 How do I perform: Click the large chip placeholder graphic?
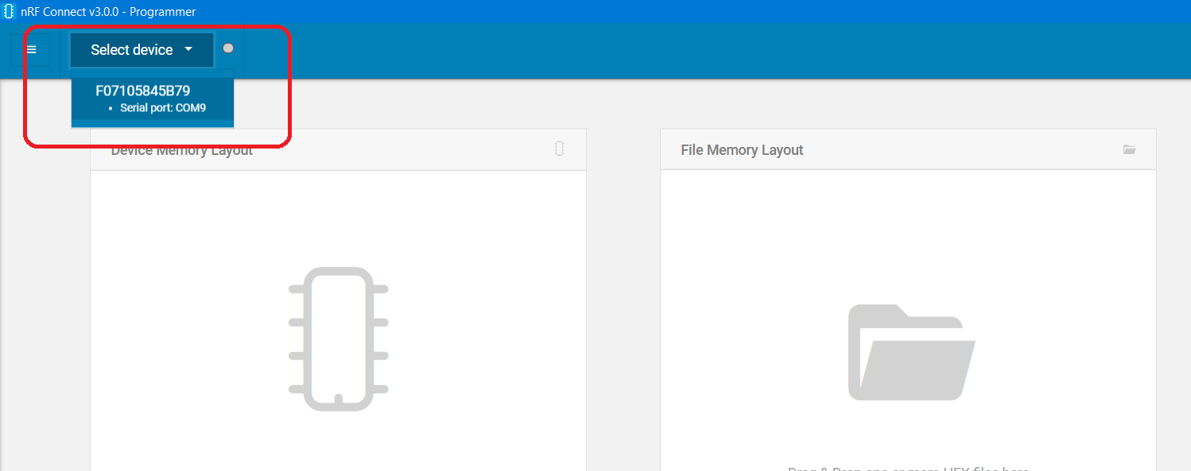[338, 339]
